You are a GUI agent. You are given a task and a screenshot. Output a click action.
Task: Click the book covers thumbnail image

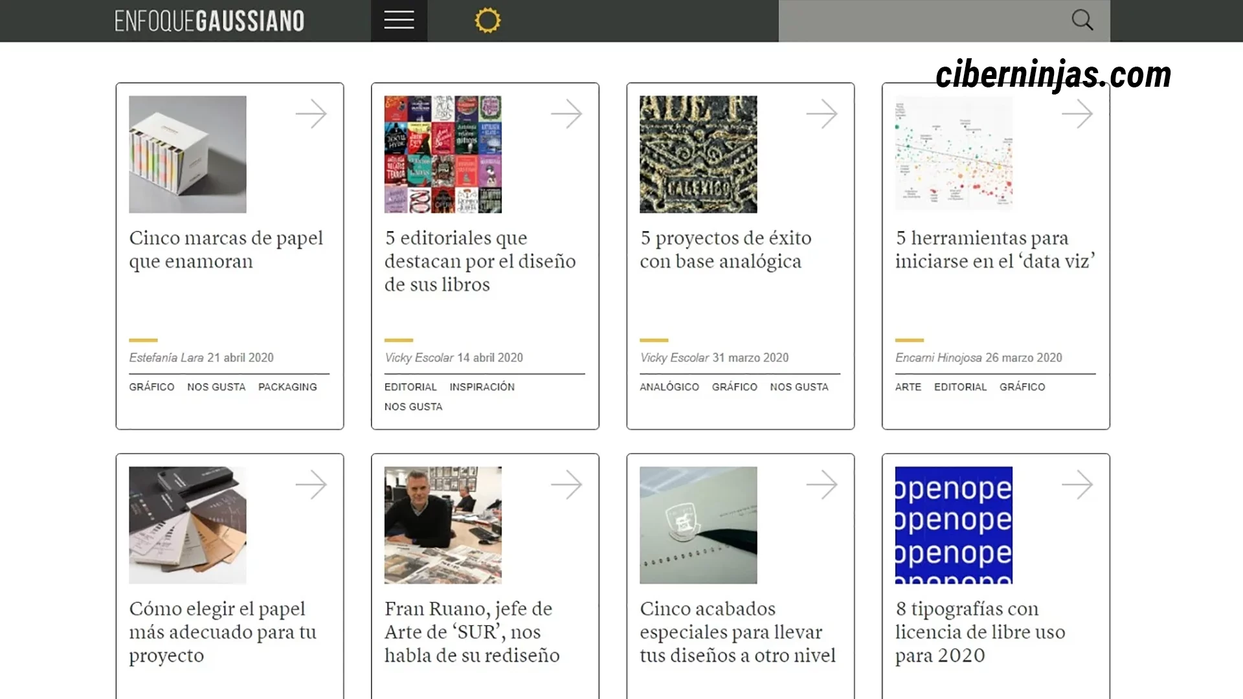coord(442,154)
